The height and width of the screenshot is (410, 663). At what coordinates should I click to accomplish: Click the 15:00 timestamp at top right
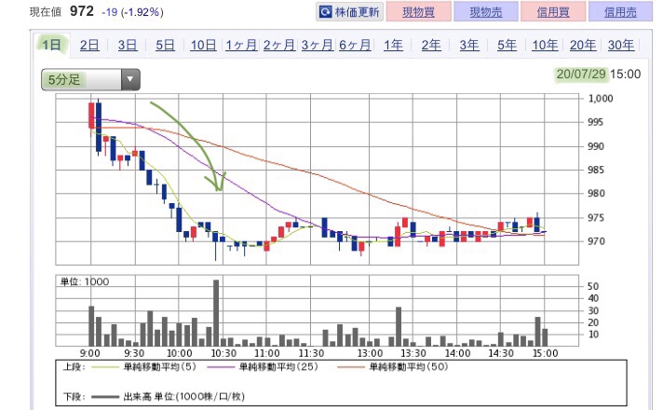pos(626,74)
